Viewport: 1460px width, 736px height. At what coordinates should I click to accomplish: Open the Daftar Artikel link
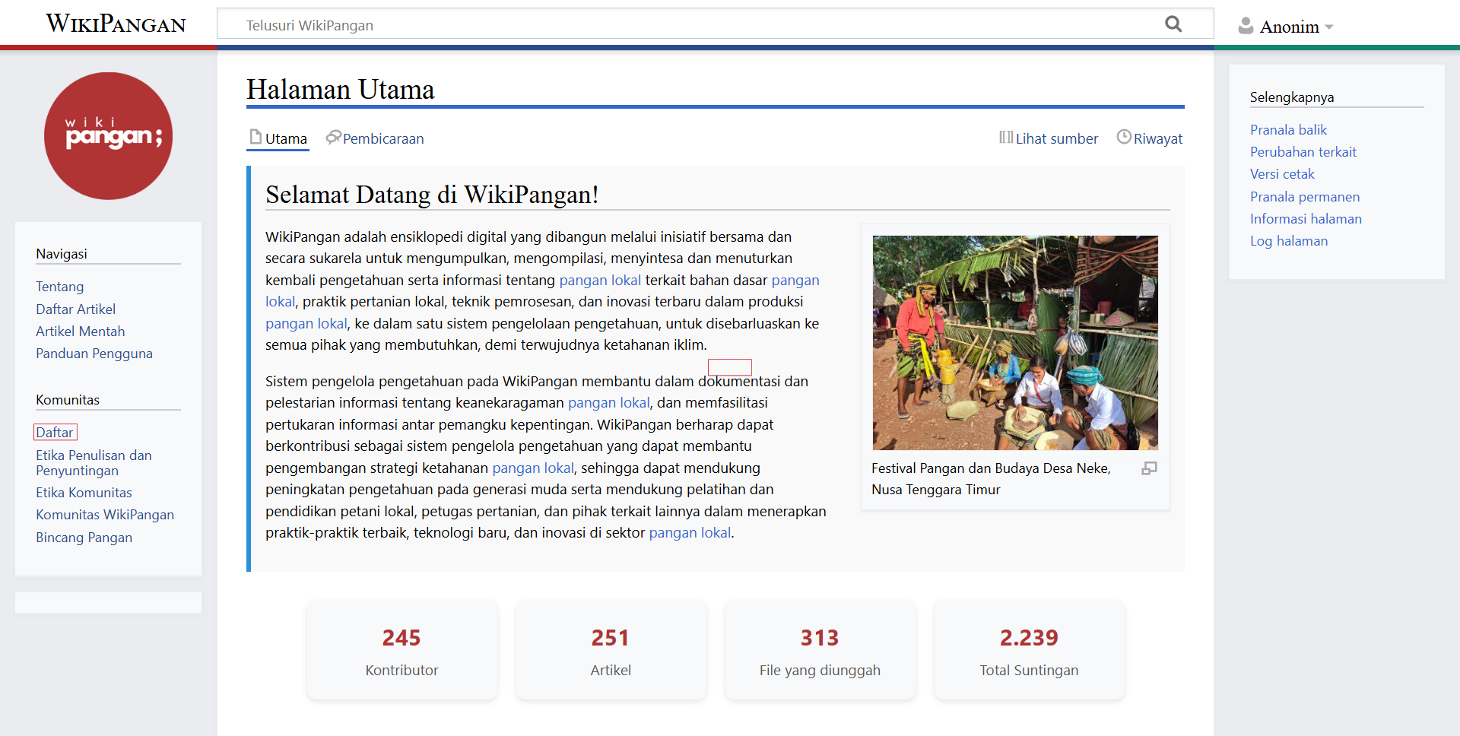pos(76,309)
